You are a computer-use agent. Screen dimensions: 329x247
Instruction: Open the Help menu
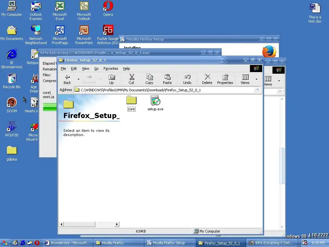(x=127, y=69)
